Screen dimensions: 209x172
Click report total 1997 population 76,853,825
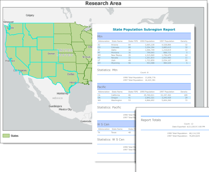[194, 136]
